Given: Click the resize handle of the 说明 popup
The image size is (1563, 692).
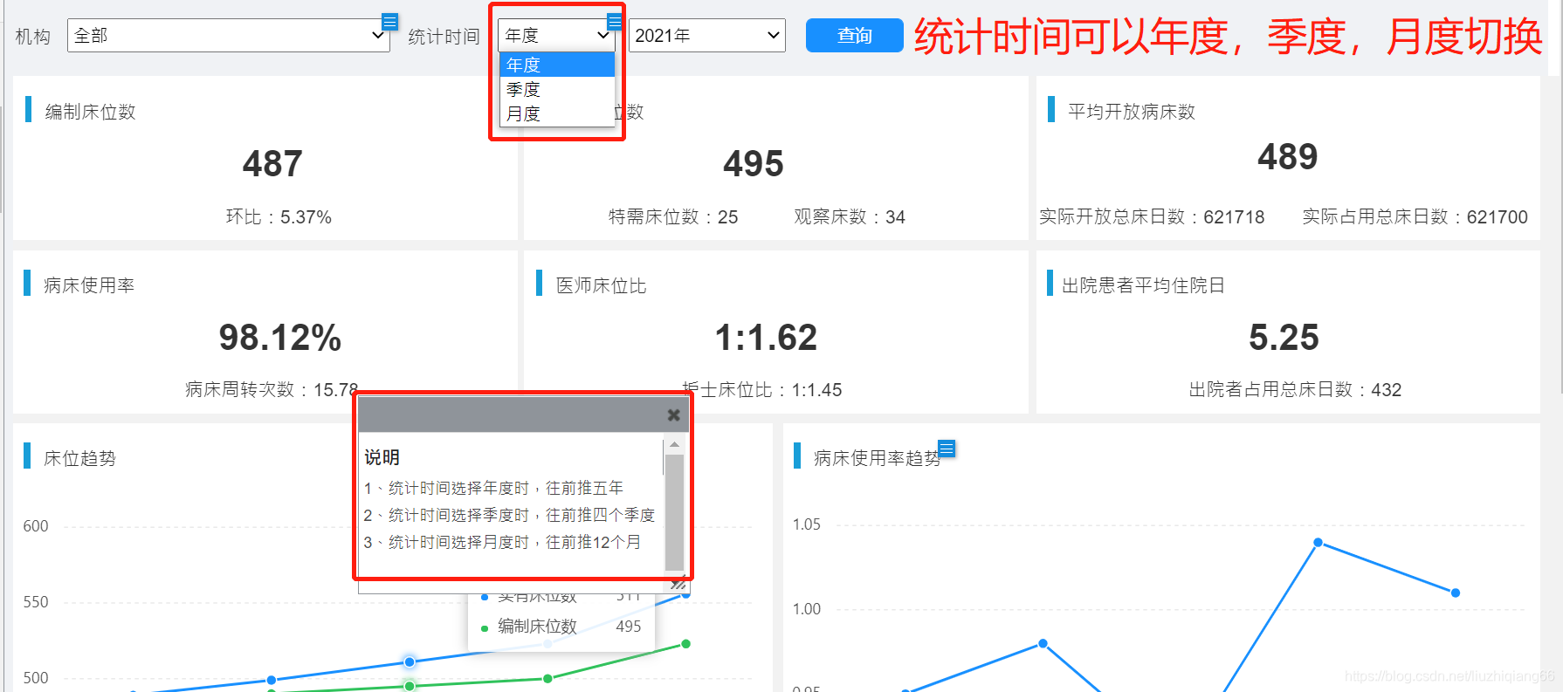Looking at the screenshot, I should [x=678, y=584].
